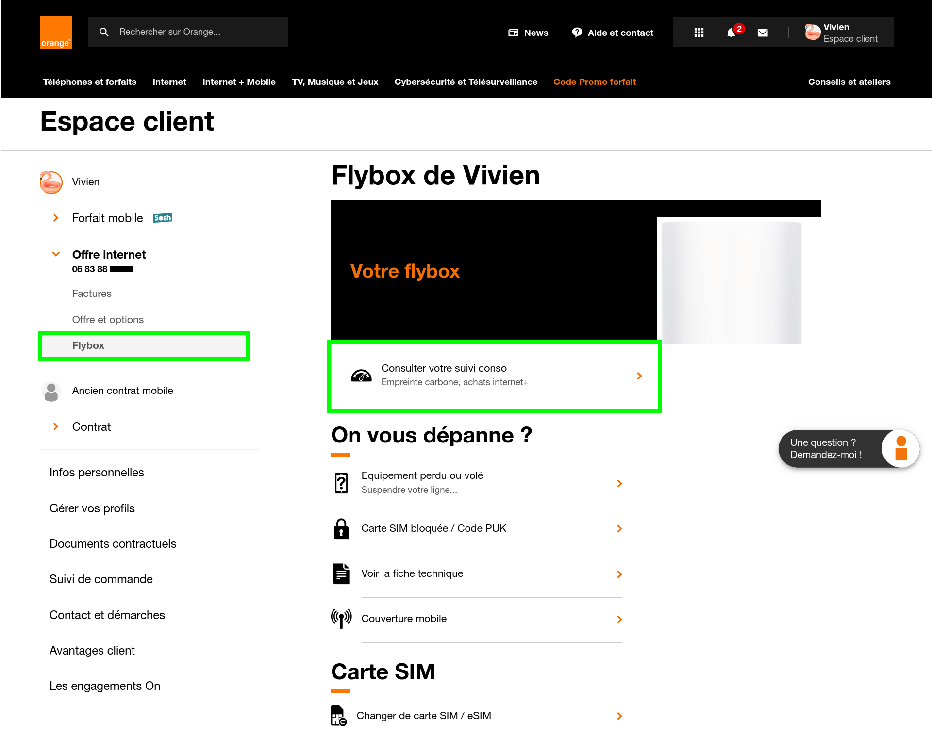Open Contact et démarches
Viewport: 932px width, 737px height.
pyautogui.click(x=107, y=615)
